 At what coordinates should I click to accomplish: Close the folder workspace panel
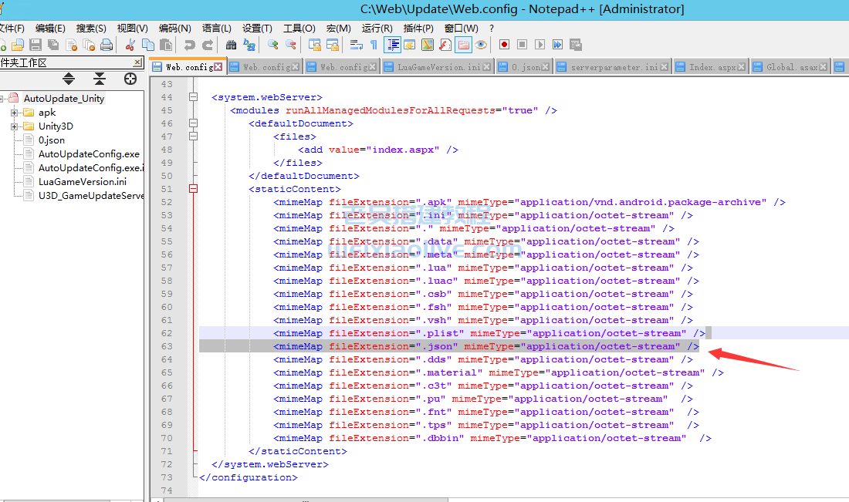(x=137, y=62)
